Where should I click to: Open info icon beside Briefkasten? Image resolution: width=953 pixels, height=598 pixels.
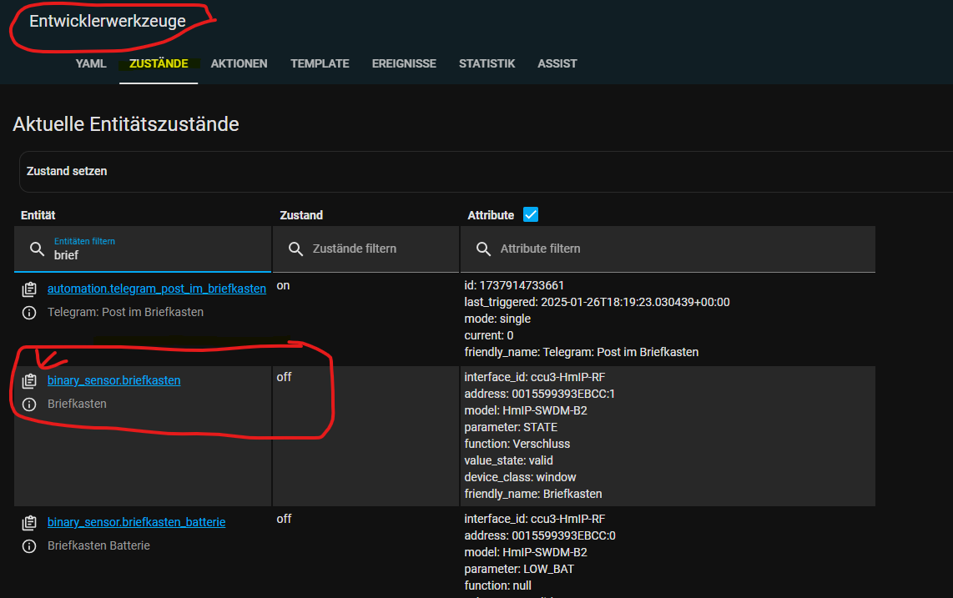pos(29,405)
